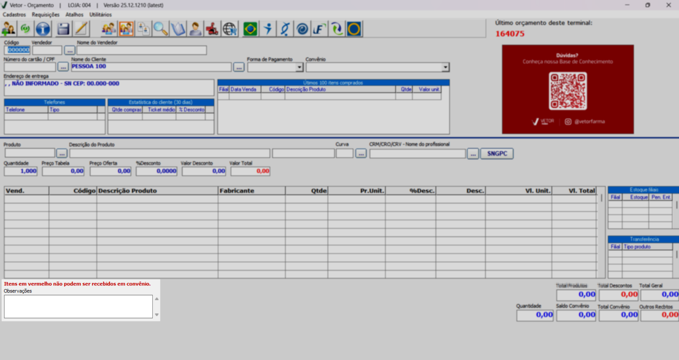Open the Nome do Cliente lookup ellipsis button
The width and height of the screenshot is (679, 360).
pyautogui.click(x=239, y=67)
